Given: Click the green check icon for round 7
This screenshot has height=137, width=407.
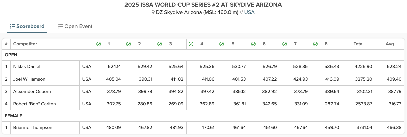Looking at the screenshot, I should [285, 44].
